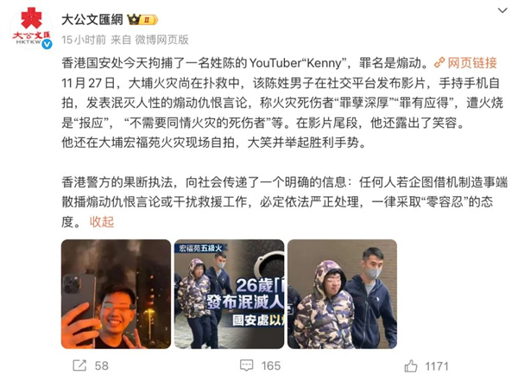The height and width of the screenshot is (381, 518).
Task: Click the 大公文匯網 profile avatar
Action: point(31,29)
